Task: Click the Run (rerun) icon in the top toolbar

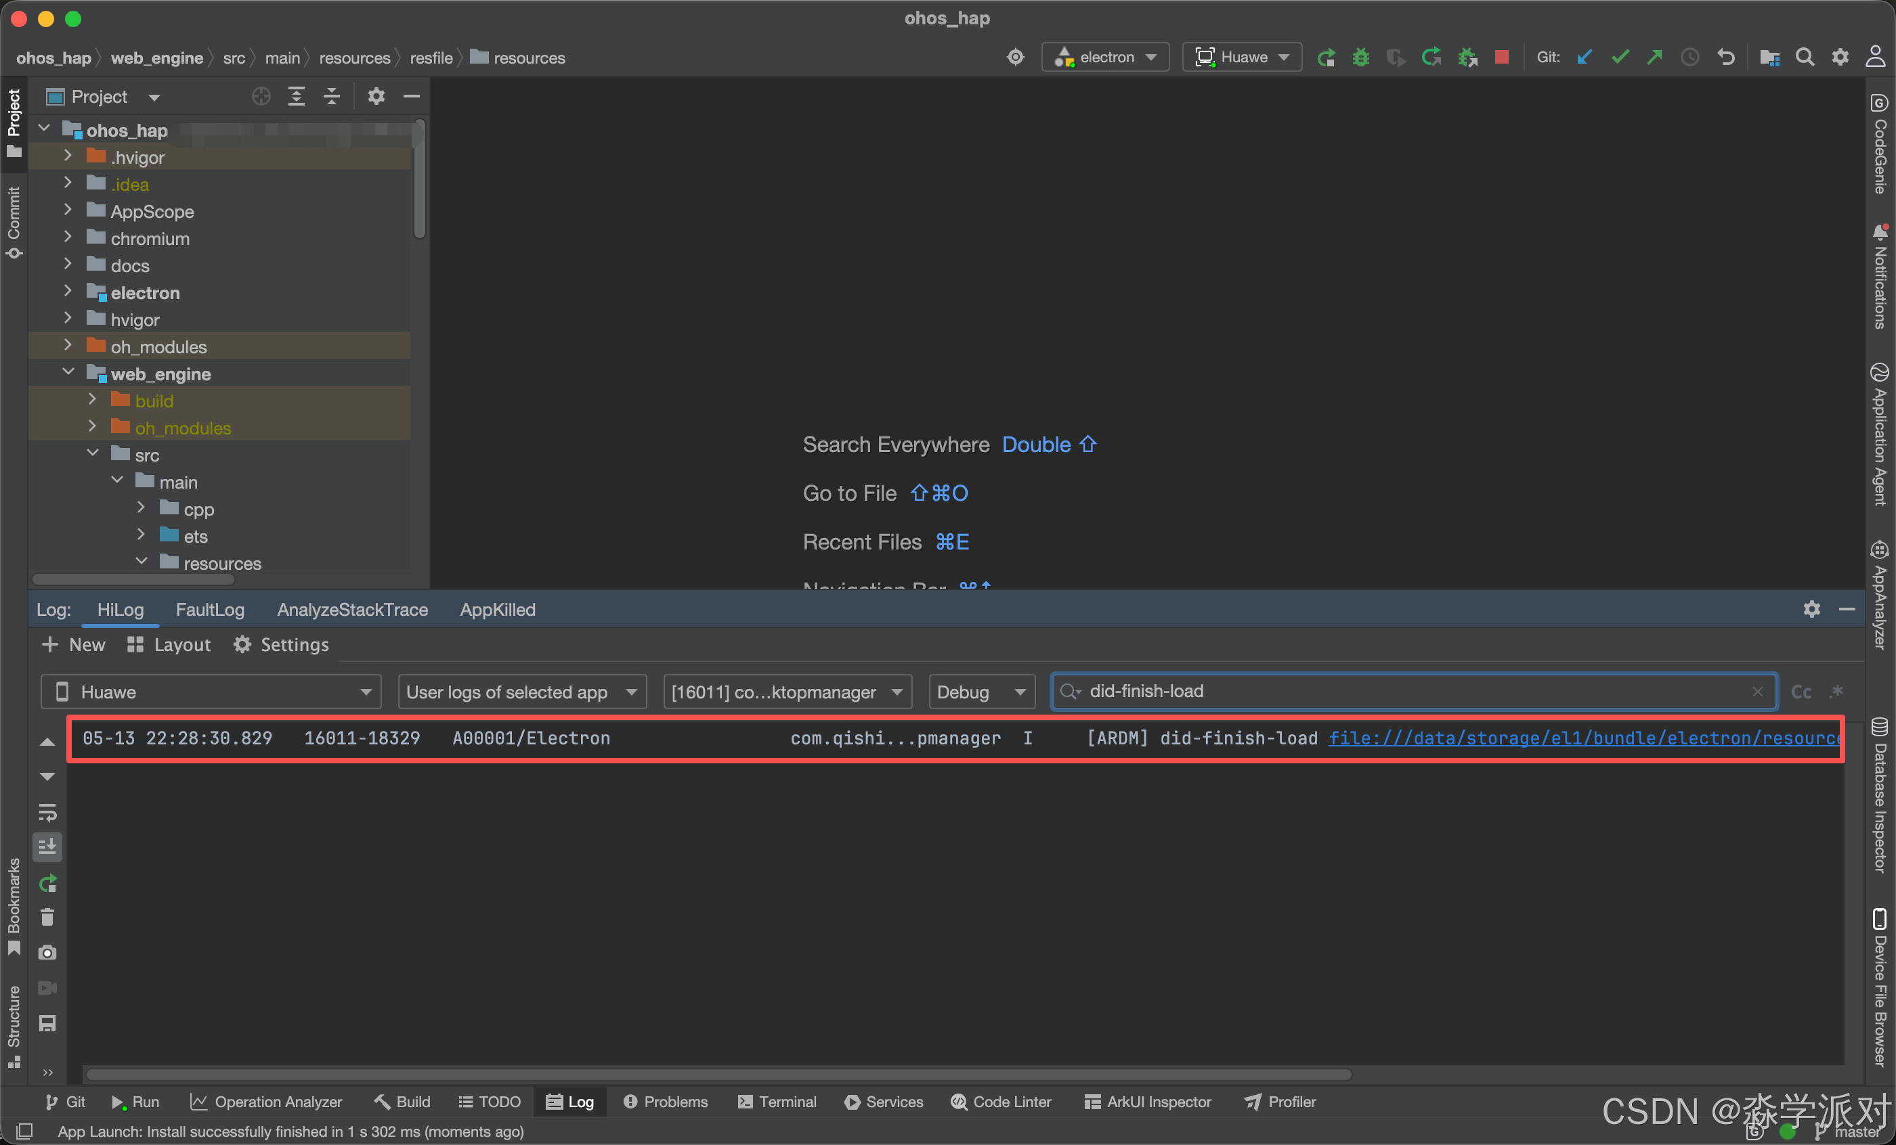Action: 1326,58
